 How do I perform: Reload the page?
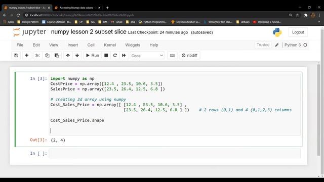tap(18, 15)
